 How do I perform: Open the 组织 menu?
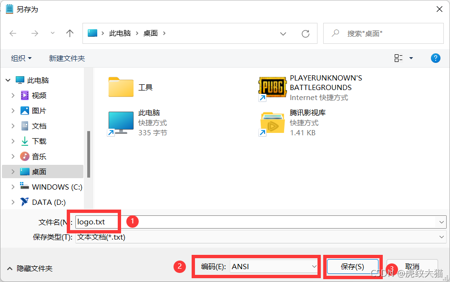pyautogui.click(x=21, y=58)
